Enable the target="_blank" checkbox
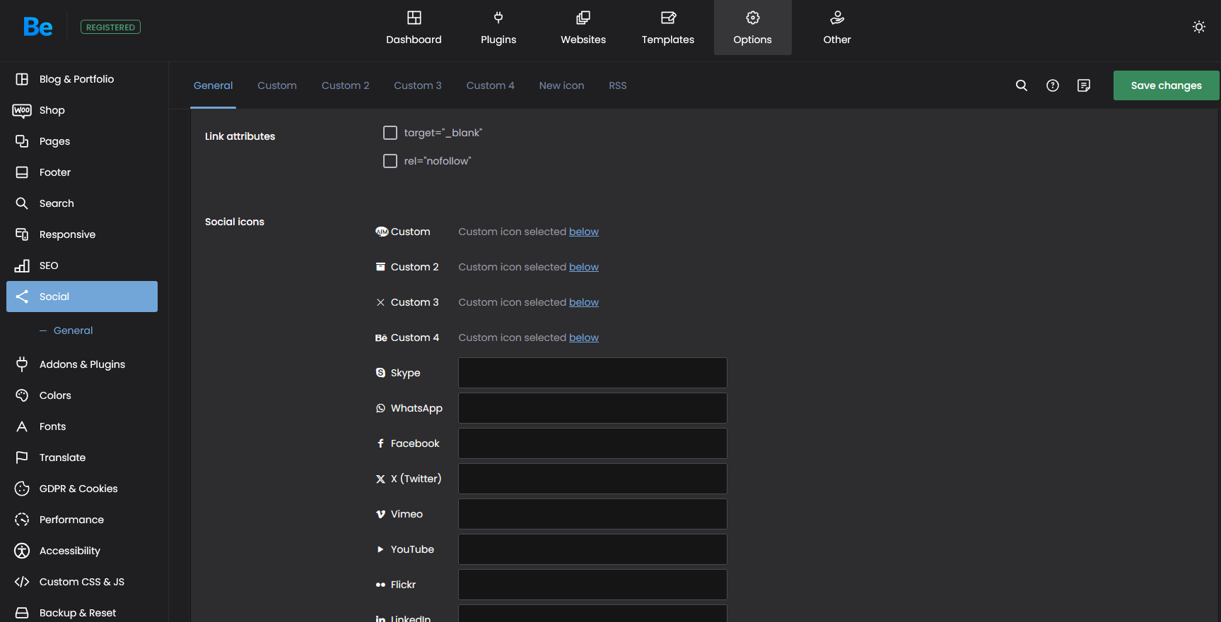The height and width of the screenshot is (622, 1221). [x=390, y=133]
